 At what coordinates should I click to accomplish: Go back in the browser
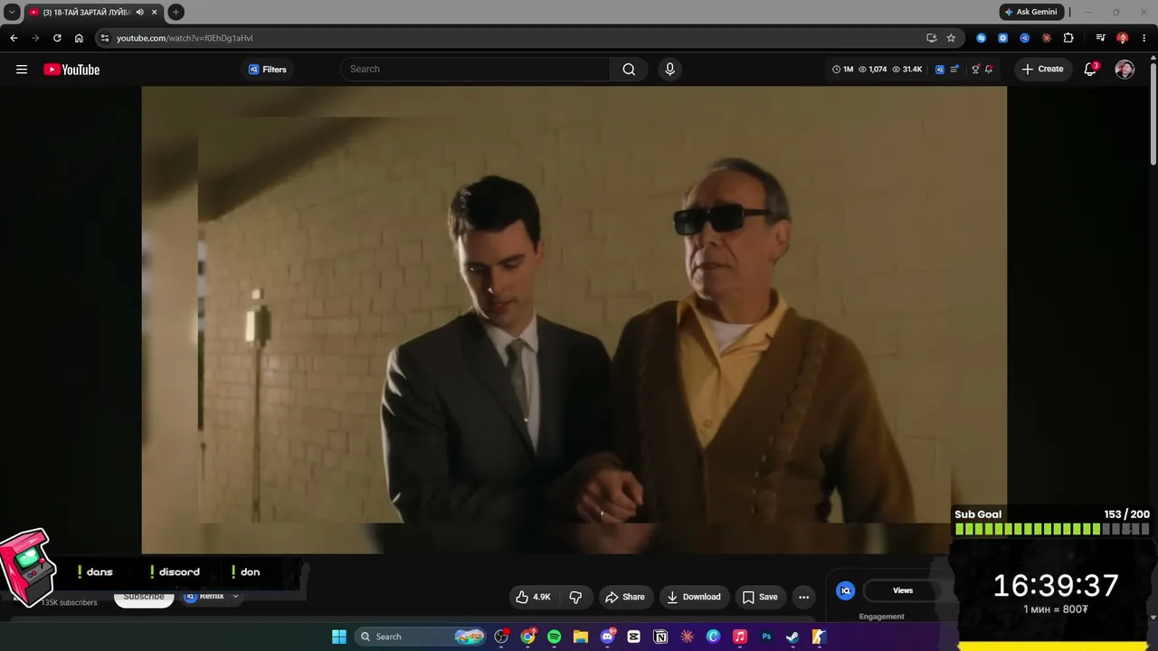coord(14,38)
